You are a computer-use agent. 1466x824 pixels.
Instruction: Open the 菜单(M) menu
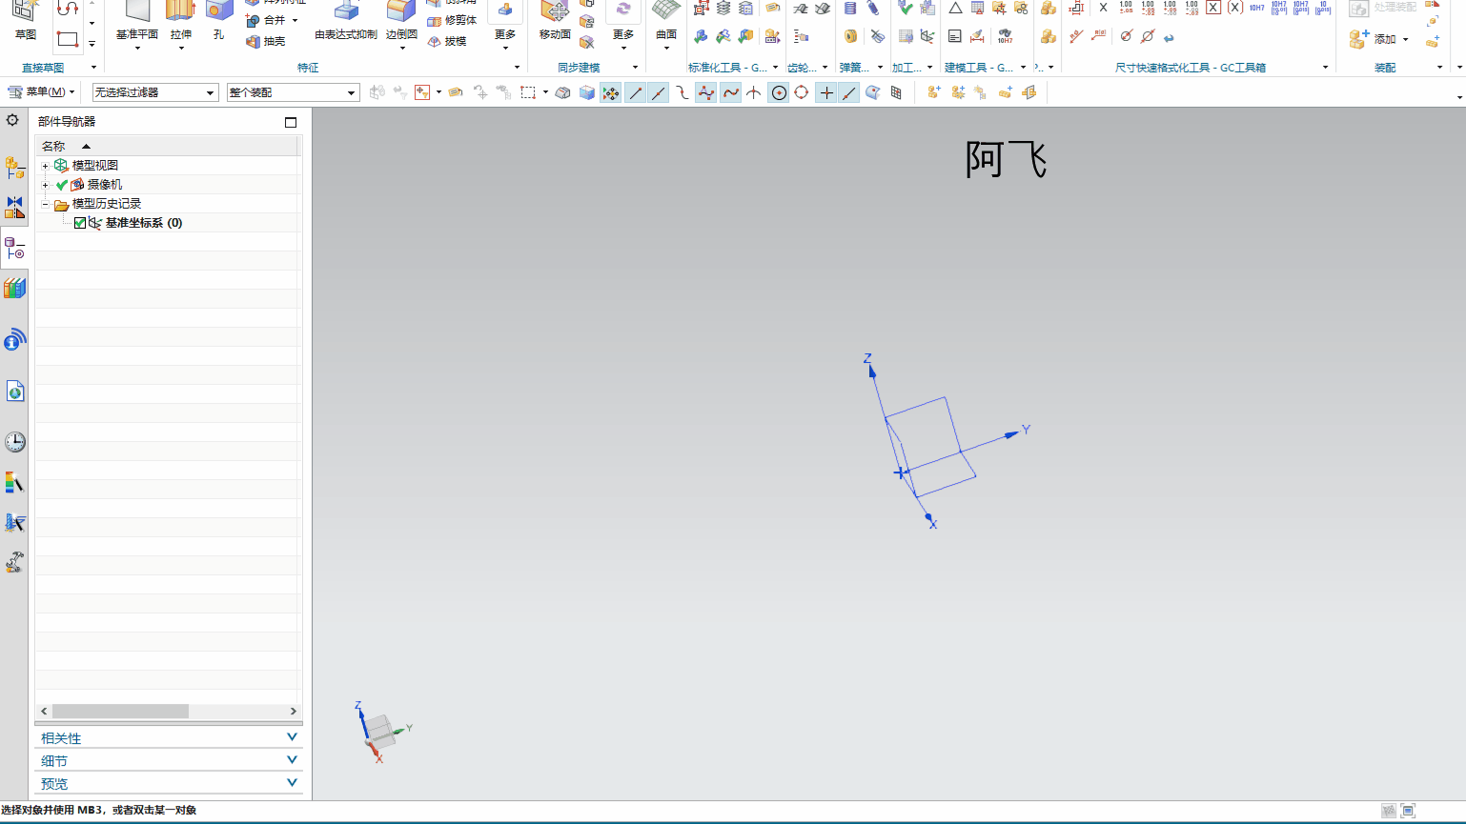coord(39,92)
